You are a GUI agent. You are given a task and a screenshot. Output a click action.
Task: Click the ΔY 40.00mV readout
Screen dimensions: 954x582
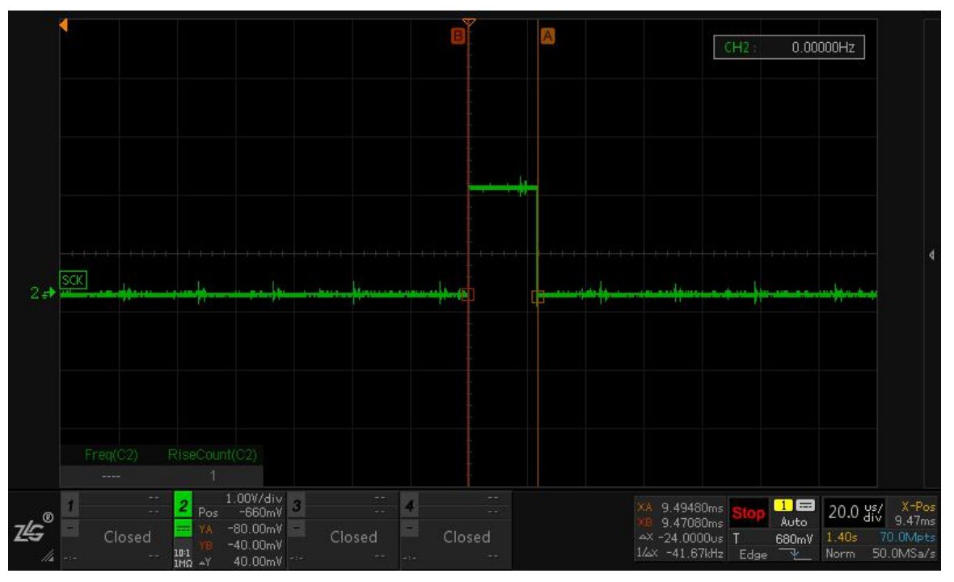[x=240, y=561]
